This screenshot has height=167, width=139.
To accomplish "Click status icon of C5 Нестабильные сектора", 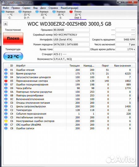I will pos(6,118).
